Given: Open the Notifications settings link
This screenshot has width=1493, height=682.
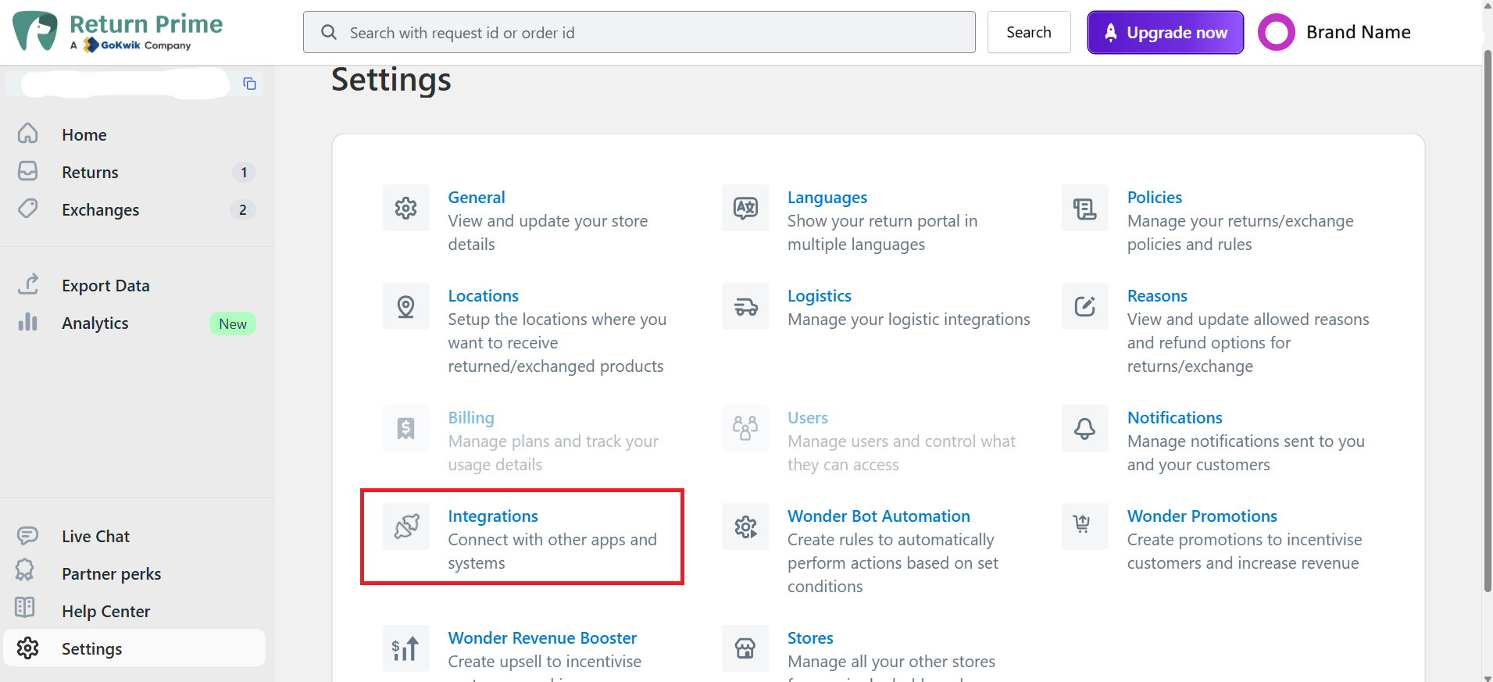Looking at the screenshot, I should tap(1175, 417).
